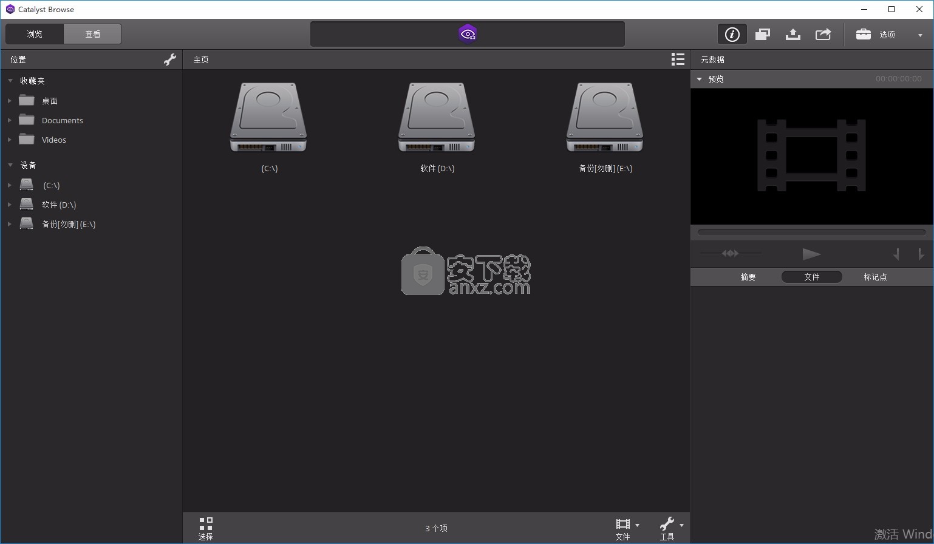The height and width of the screenshot is (544, 934).
Task: Open the 工具 dropdown arrow at bottom
Action: click(681, 525)
